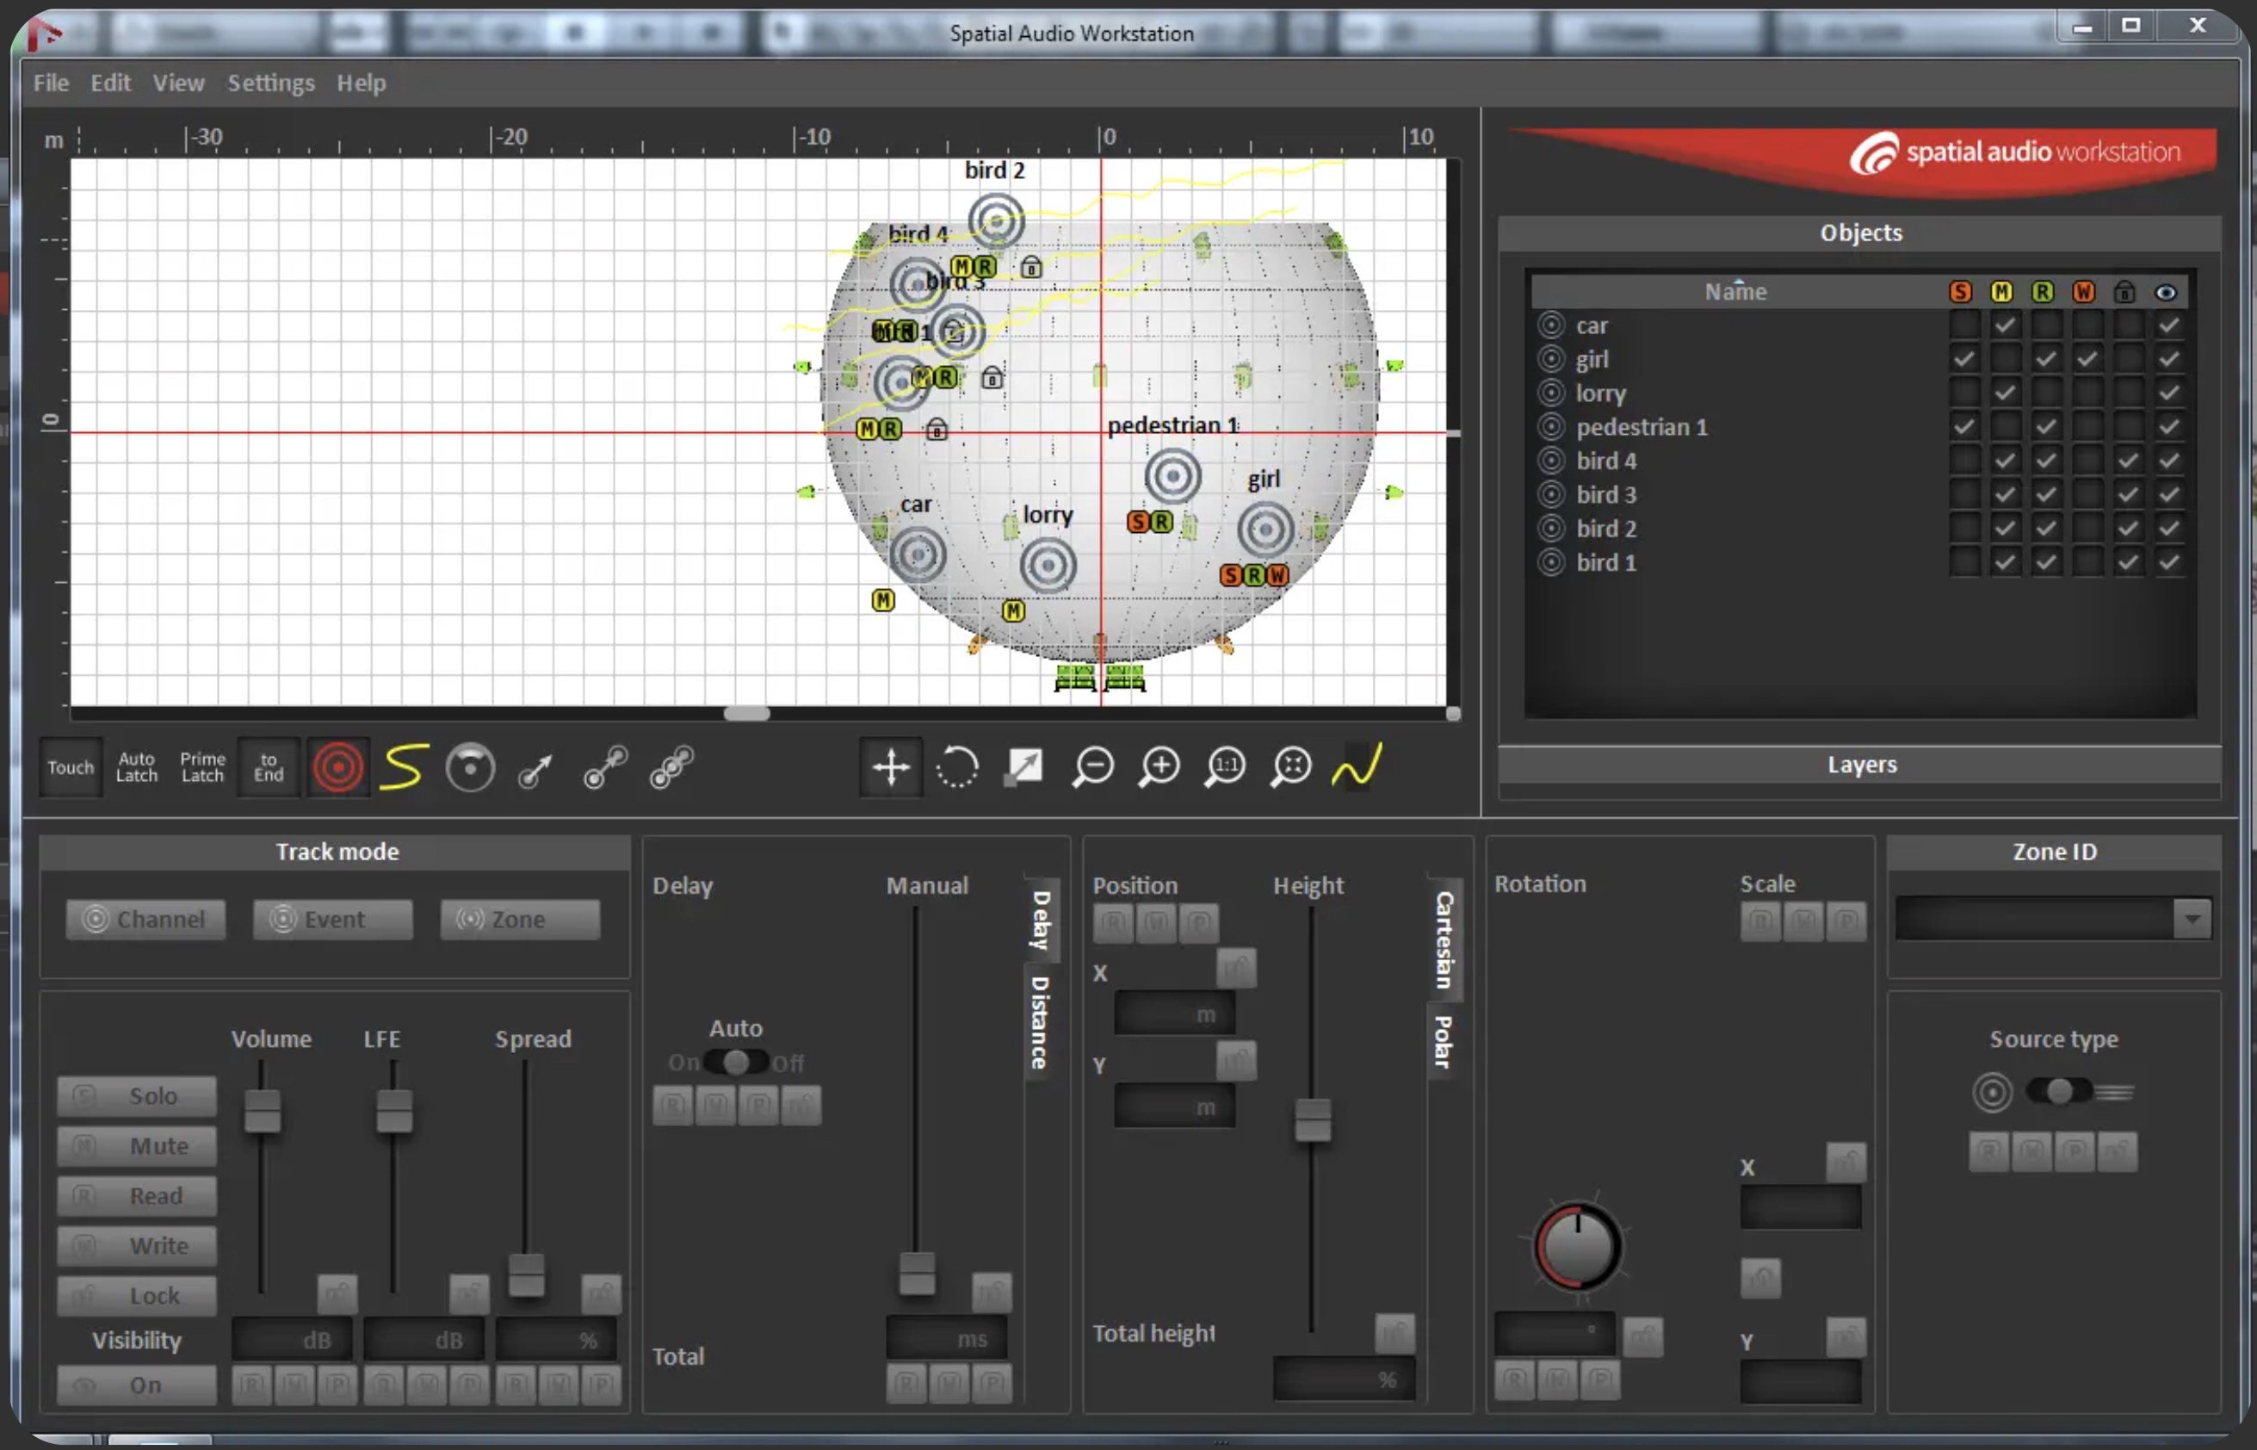This screenshot has width=2257, height=1450.
Task: Click the rotate tool icon
Action: pos(956,766)
